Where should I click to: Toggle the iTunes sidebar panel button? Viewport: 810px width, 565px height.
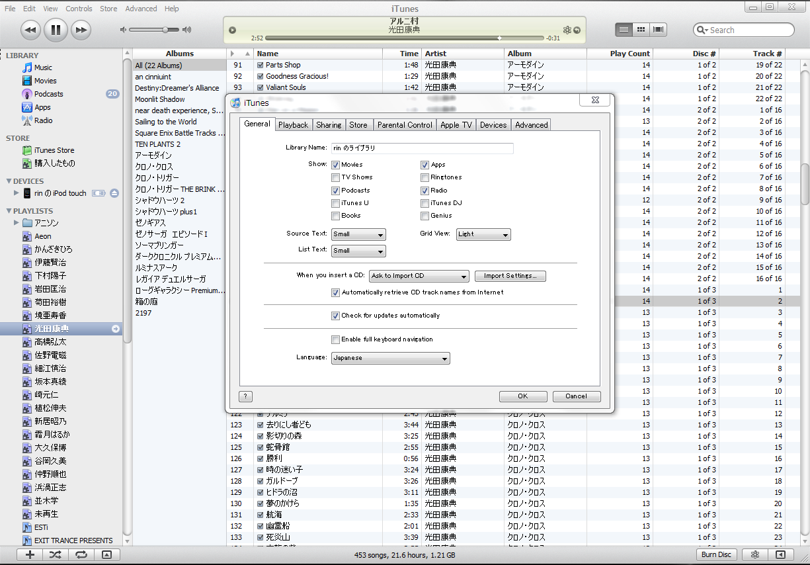tap(781, 554)
